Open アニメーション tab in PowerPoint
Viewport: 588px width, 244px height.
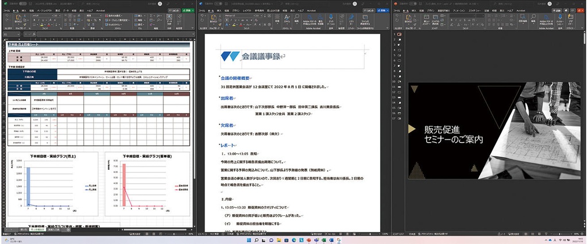point(459,10)
